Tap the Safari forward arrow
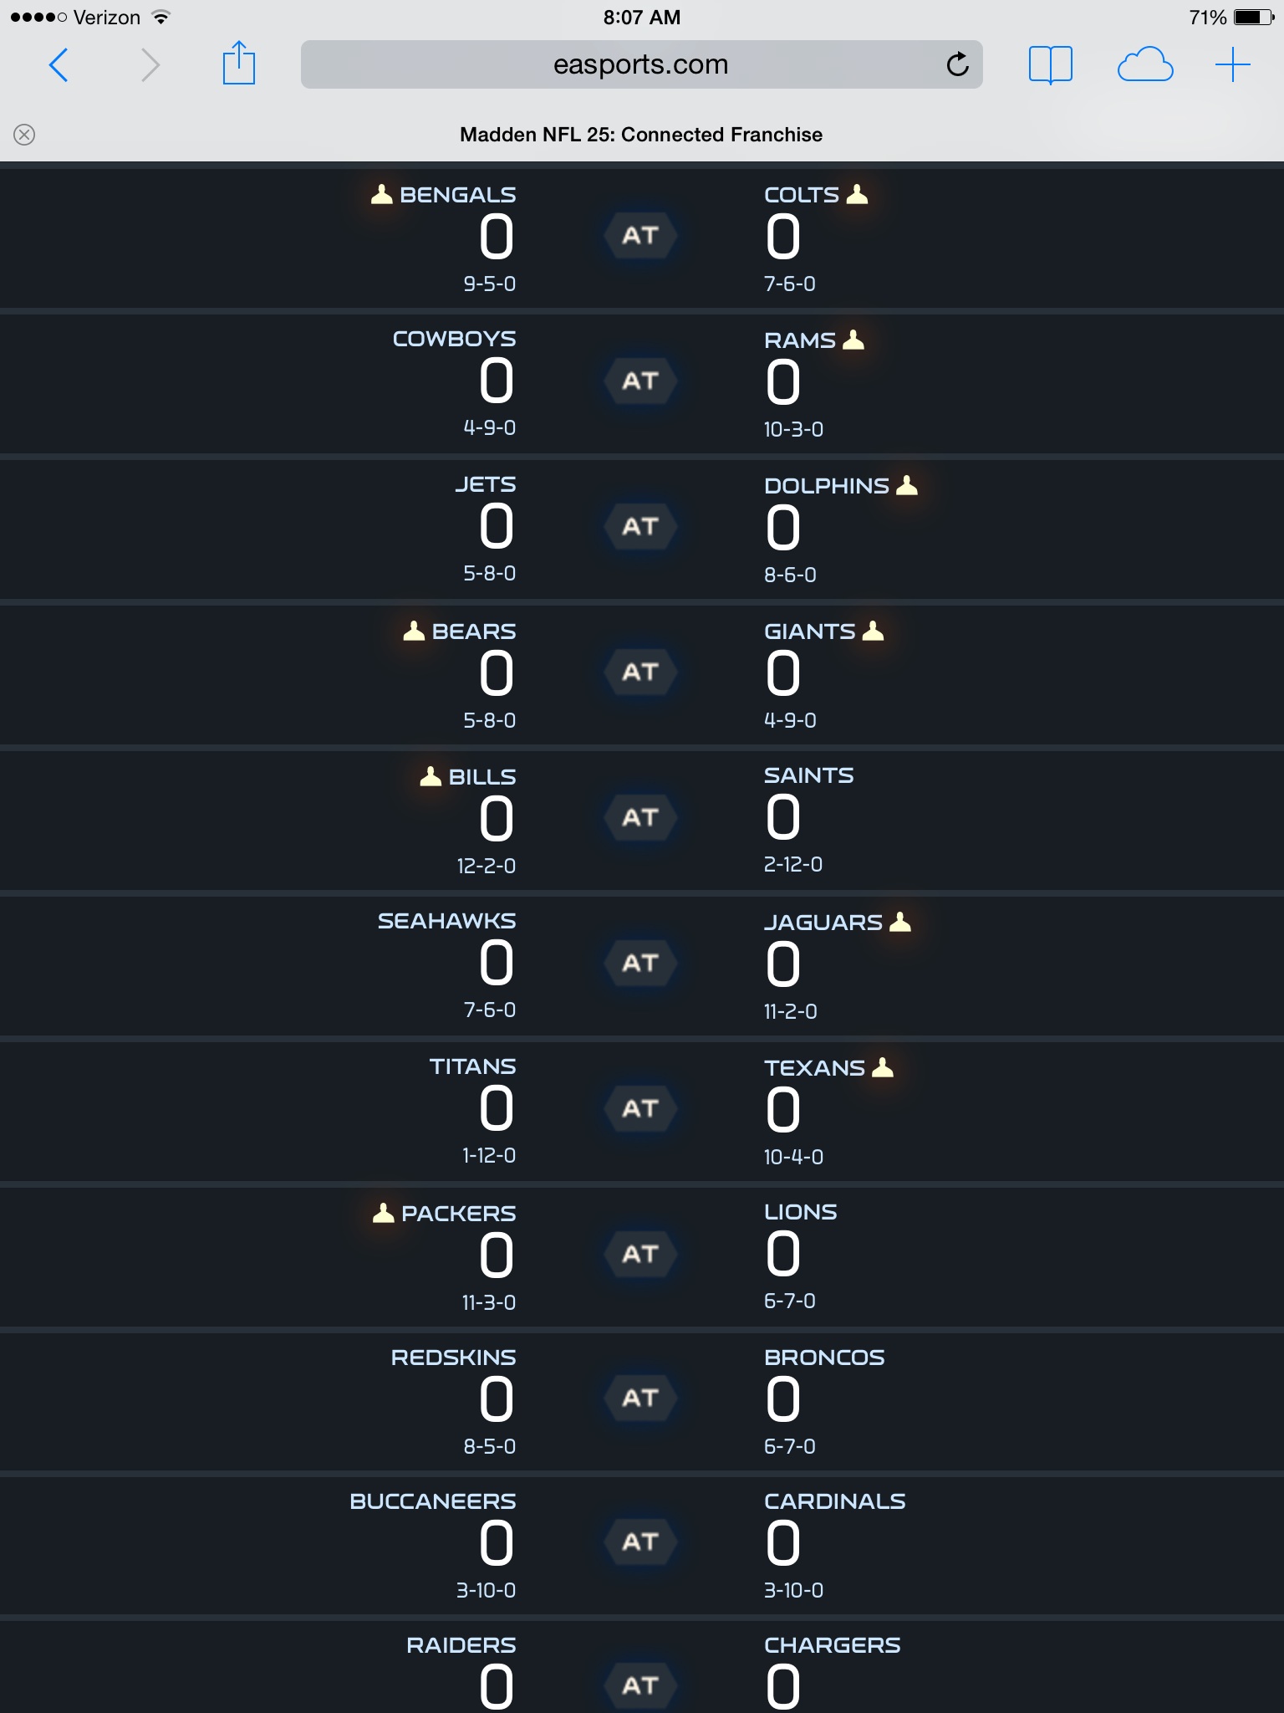The width and height of the screenshot is (1284, 1713). tap(150, 65)
